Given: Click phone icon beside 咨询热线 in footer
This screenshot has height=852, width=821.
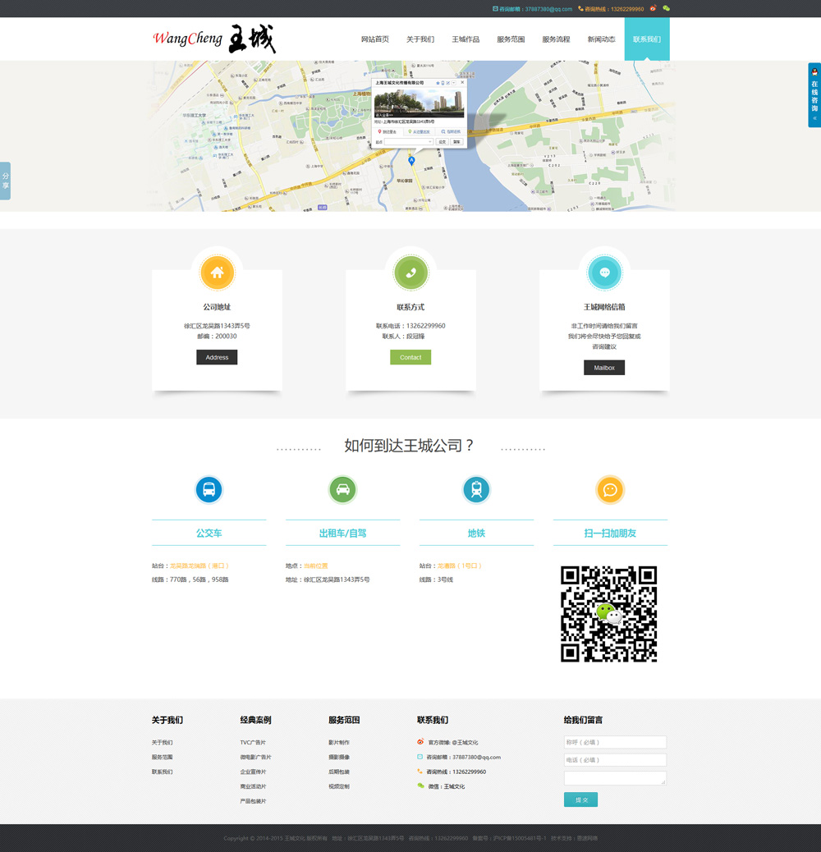Looking at the screenshot, I should point(420,771).
